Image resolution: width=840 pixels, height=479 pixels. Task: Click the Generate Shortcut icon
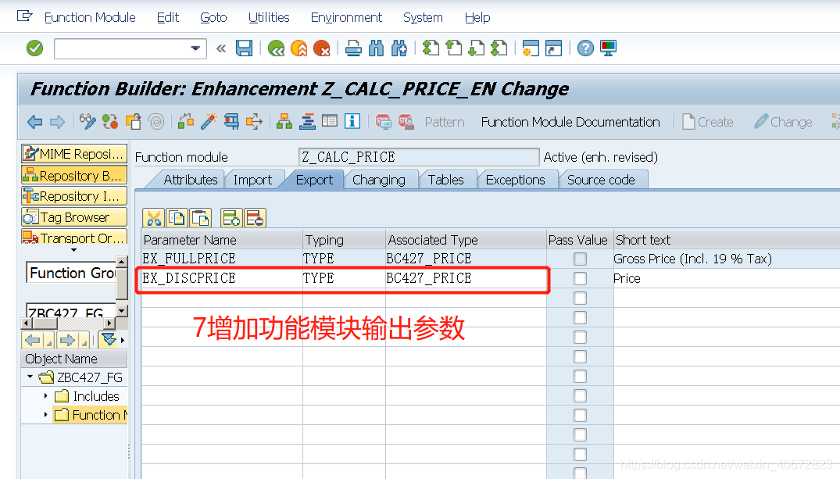(553, 48)
